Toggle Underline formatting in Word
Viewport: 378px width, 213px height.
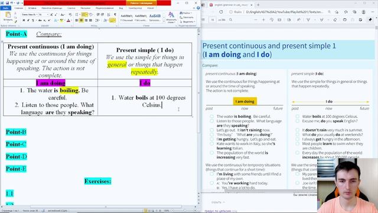(33, 21)
